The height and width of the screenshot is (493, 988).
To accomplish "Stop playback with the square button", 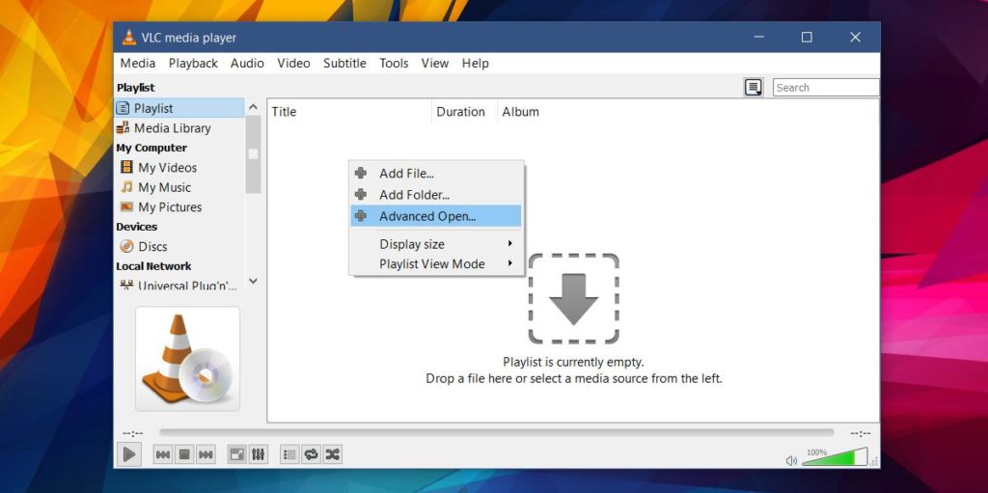I will (x=184, y=453).
